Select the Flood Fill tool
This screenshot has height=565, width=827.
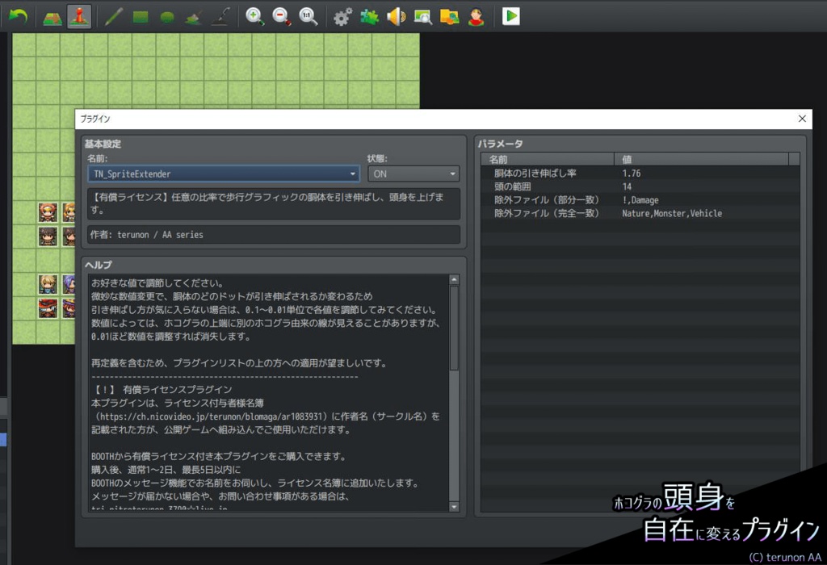[x=192, y=15]
